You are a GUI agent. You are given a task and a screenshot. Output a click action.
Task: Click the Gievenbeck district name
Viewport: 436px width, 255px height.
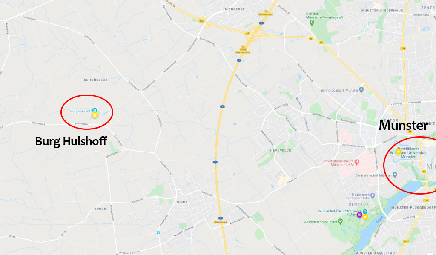pos(280,150)
